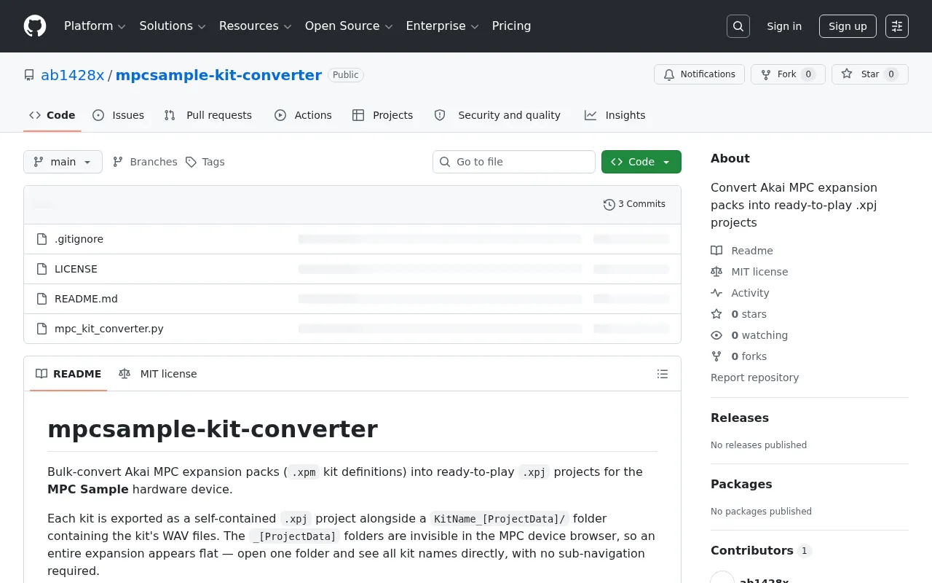Open the README.md file

click(86, 299)
